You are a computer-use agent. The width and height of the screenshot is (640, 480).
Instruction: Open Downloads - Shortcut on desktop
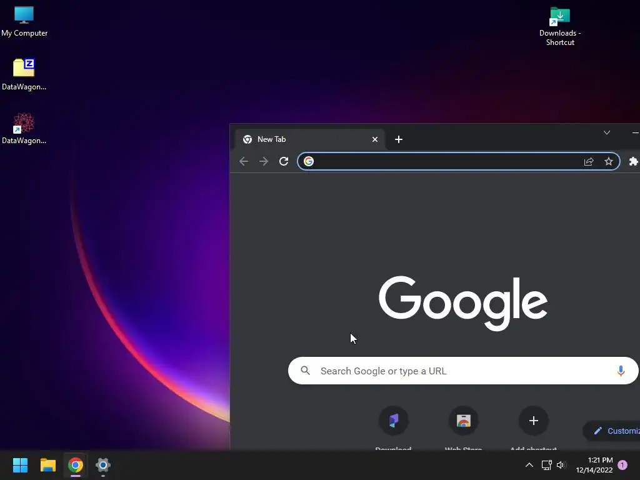coord(560,26)
